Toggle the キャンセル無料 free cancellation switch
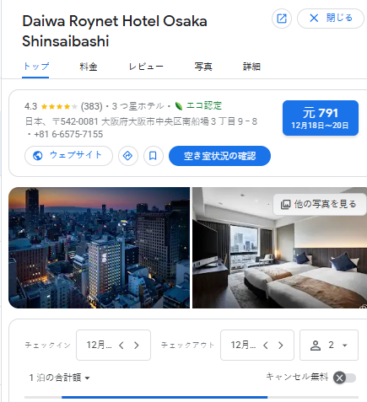 tap(344, 378)
